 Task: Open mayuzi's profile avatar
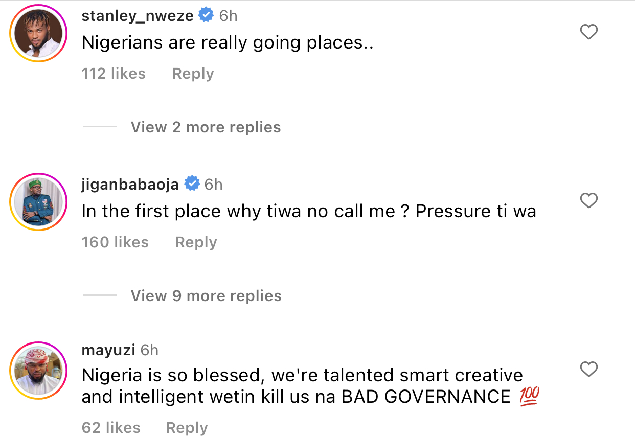pyautogui.click(x=38, y=370)
